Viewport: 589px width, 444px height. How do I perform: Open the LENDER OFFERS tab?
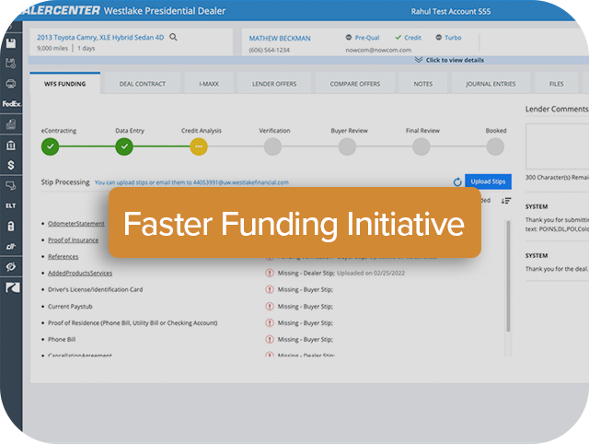coord(274,84)
